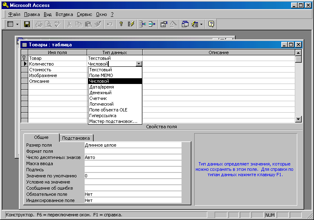The image size is (314, 220).
Task: Collapse the data type combo box arrow
Action: point(139,64)
